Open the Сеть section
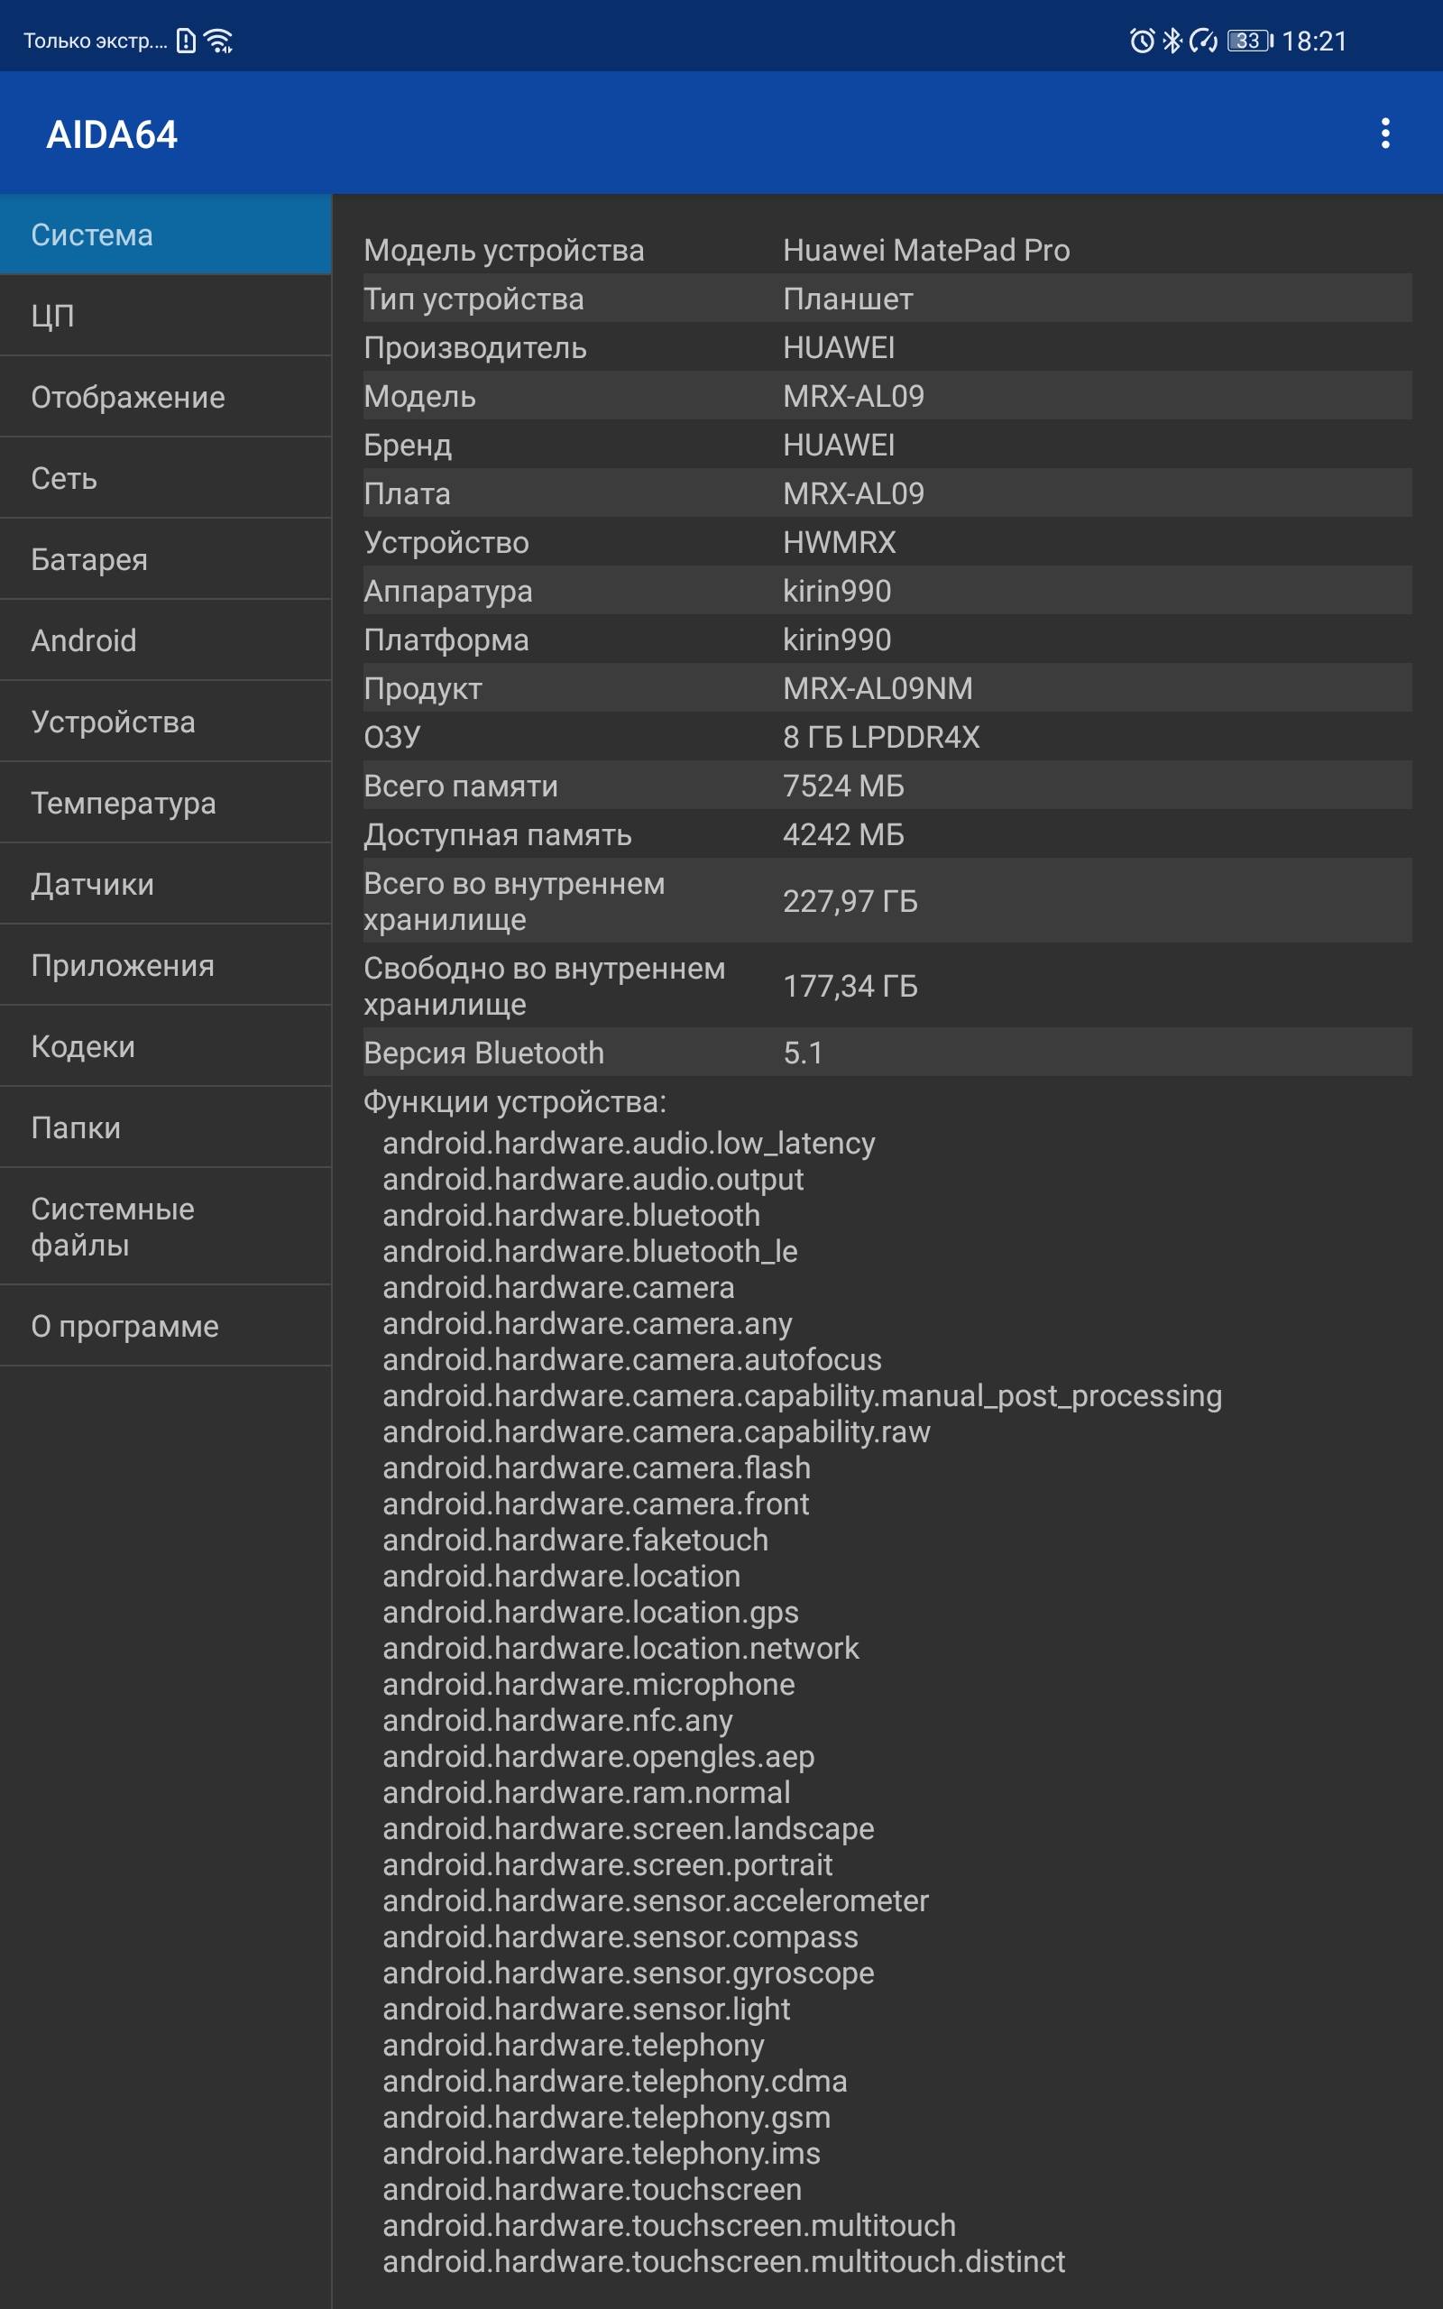The image size is (1443, 2309). [x=166, y=478]
